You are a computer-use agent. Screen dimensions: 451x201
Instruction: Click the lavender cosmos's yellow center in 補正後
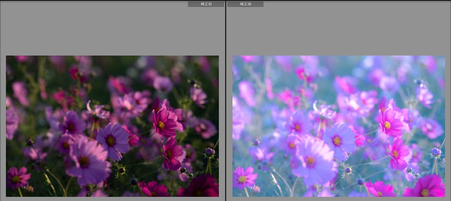tap(337, 141)
